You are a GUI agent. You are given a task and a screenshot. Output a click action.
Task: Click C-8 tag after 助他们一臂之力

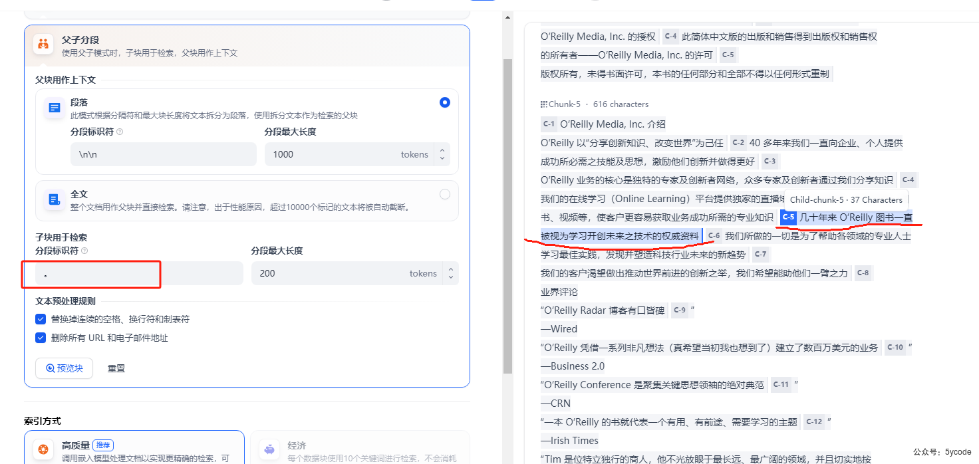coord(862,273)
